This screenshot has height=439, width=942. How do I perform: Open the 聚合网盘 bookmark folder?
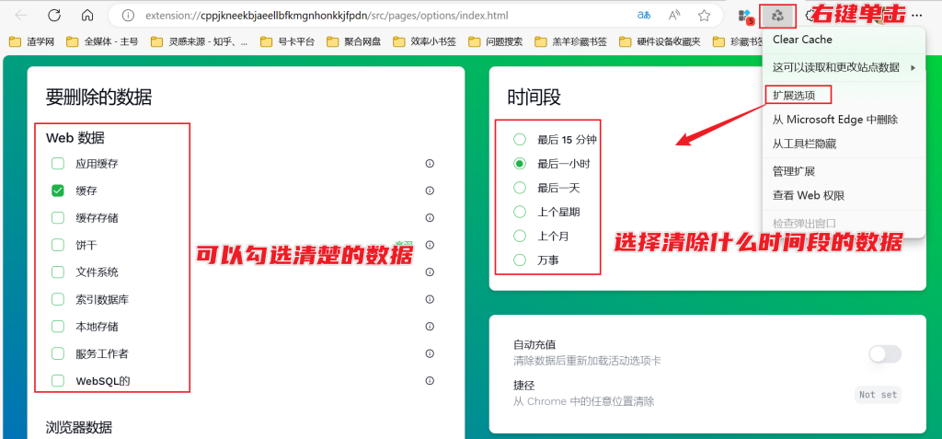pyautogui.click(x=354, y=42)
